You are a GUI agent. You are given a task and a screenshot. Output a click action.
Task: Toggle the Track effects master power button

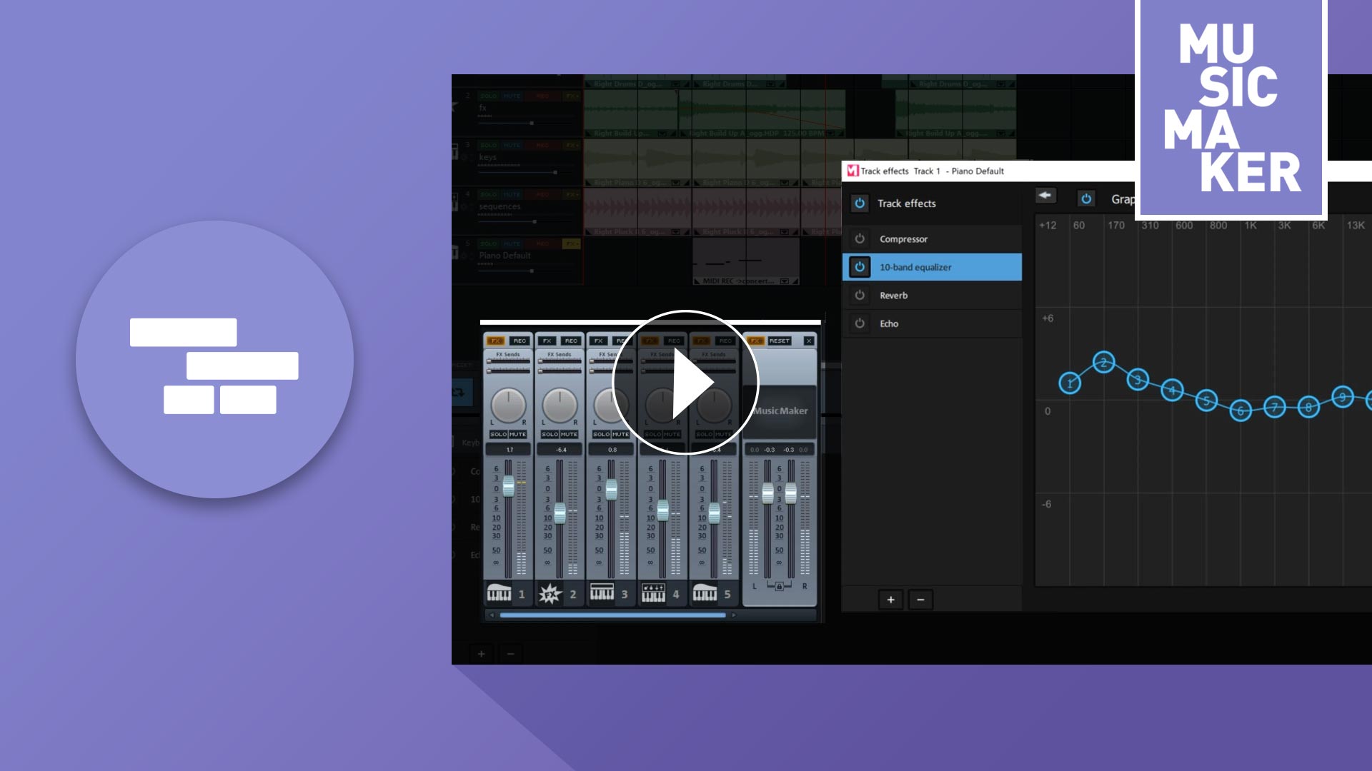point(860,203)
